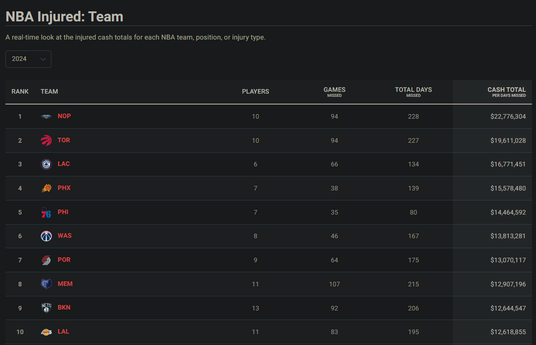The width and height of the screenshot is (536, 345).
Task: Click the Washington Wizards logo icon
Action: click(x=46, y=236)
